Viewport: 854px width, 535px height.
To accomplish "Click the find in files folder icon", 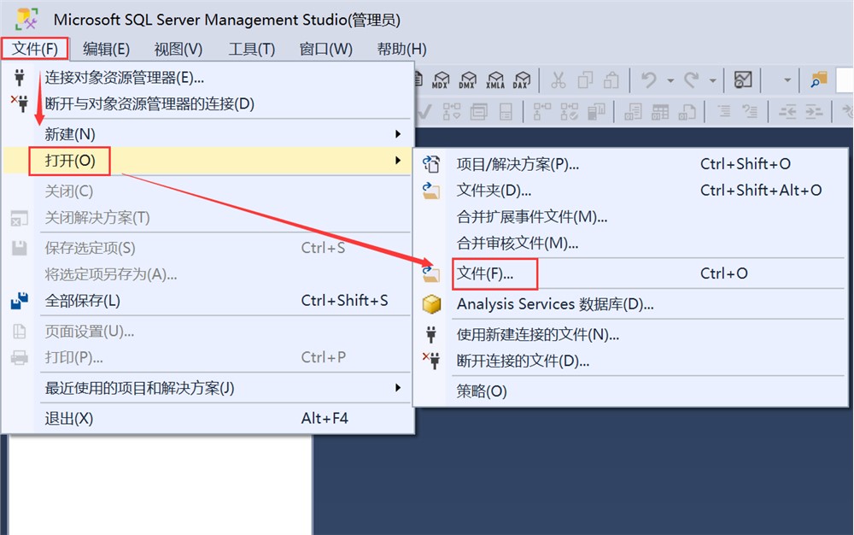I will coord(819,80).
